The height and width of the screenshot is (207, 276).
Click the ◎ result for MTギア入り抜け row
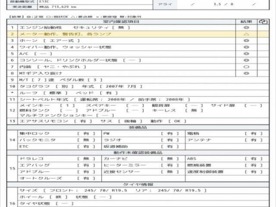[246, 73]
